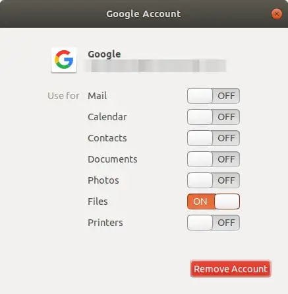Click the Documents label
Viewport: 288px width, 294px height.
click(x=113, y=159)
